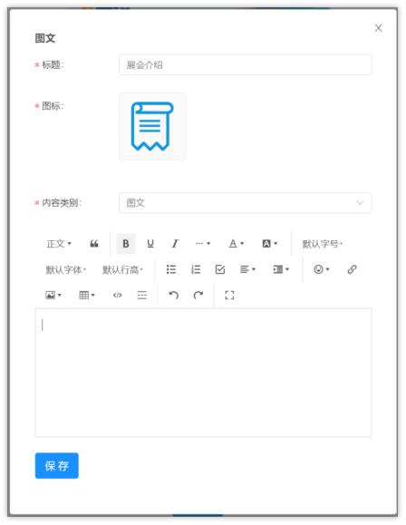
Task: Open the 默认字号 font size dropdown
Action: [323, 244]
